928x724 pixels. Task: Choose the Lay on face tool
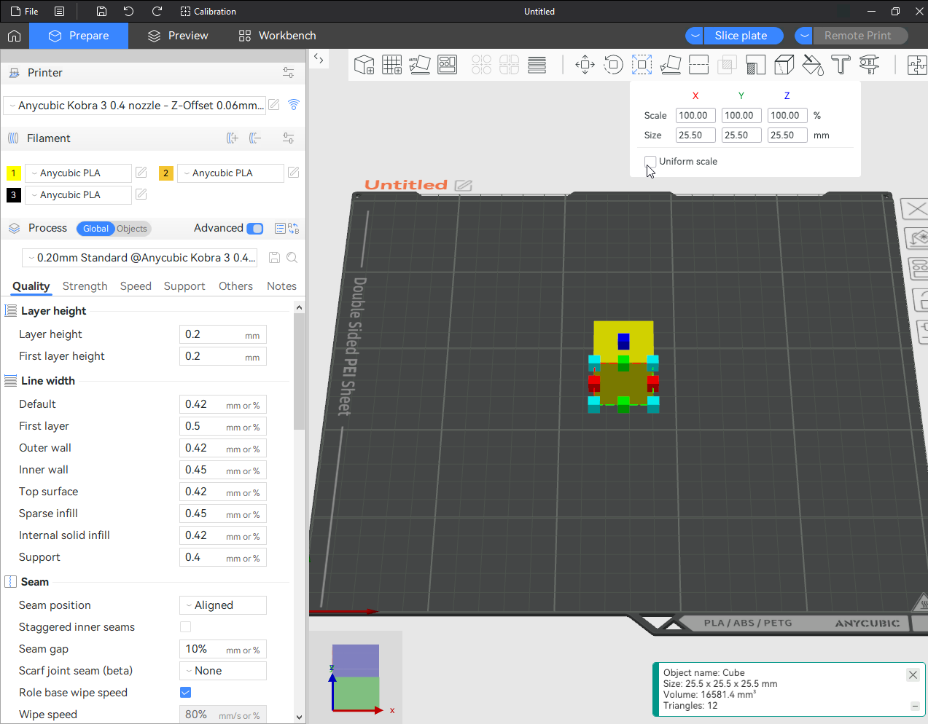click(670, 65)
